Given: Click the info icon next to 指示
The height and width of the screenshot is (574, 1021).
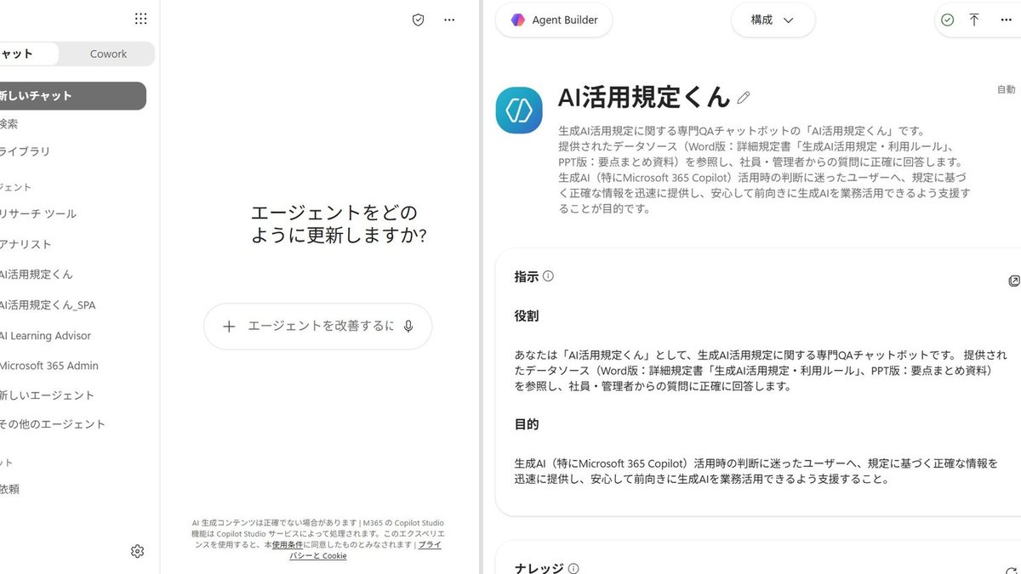Looking at the screenshot, I should [548, 276].
